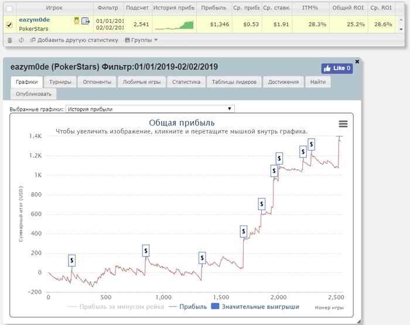Click the $ marker near game 850

tap(146, 251)
